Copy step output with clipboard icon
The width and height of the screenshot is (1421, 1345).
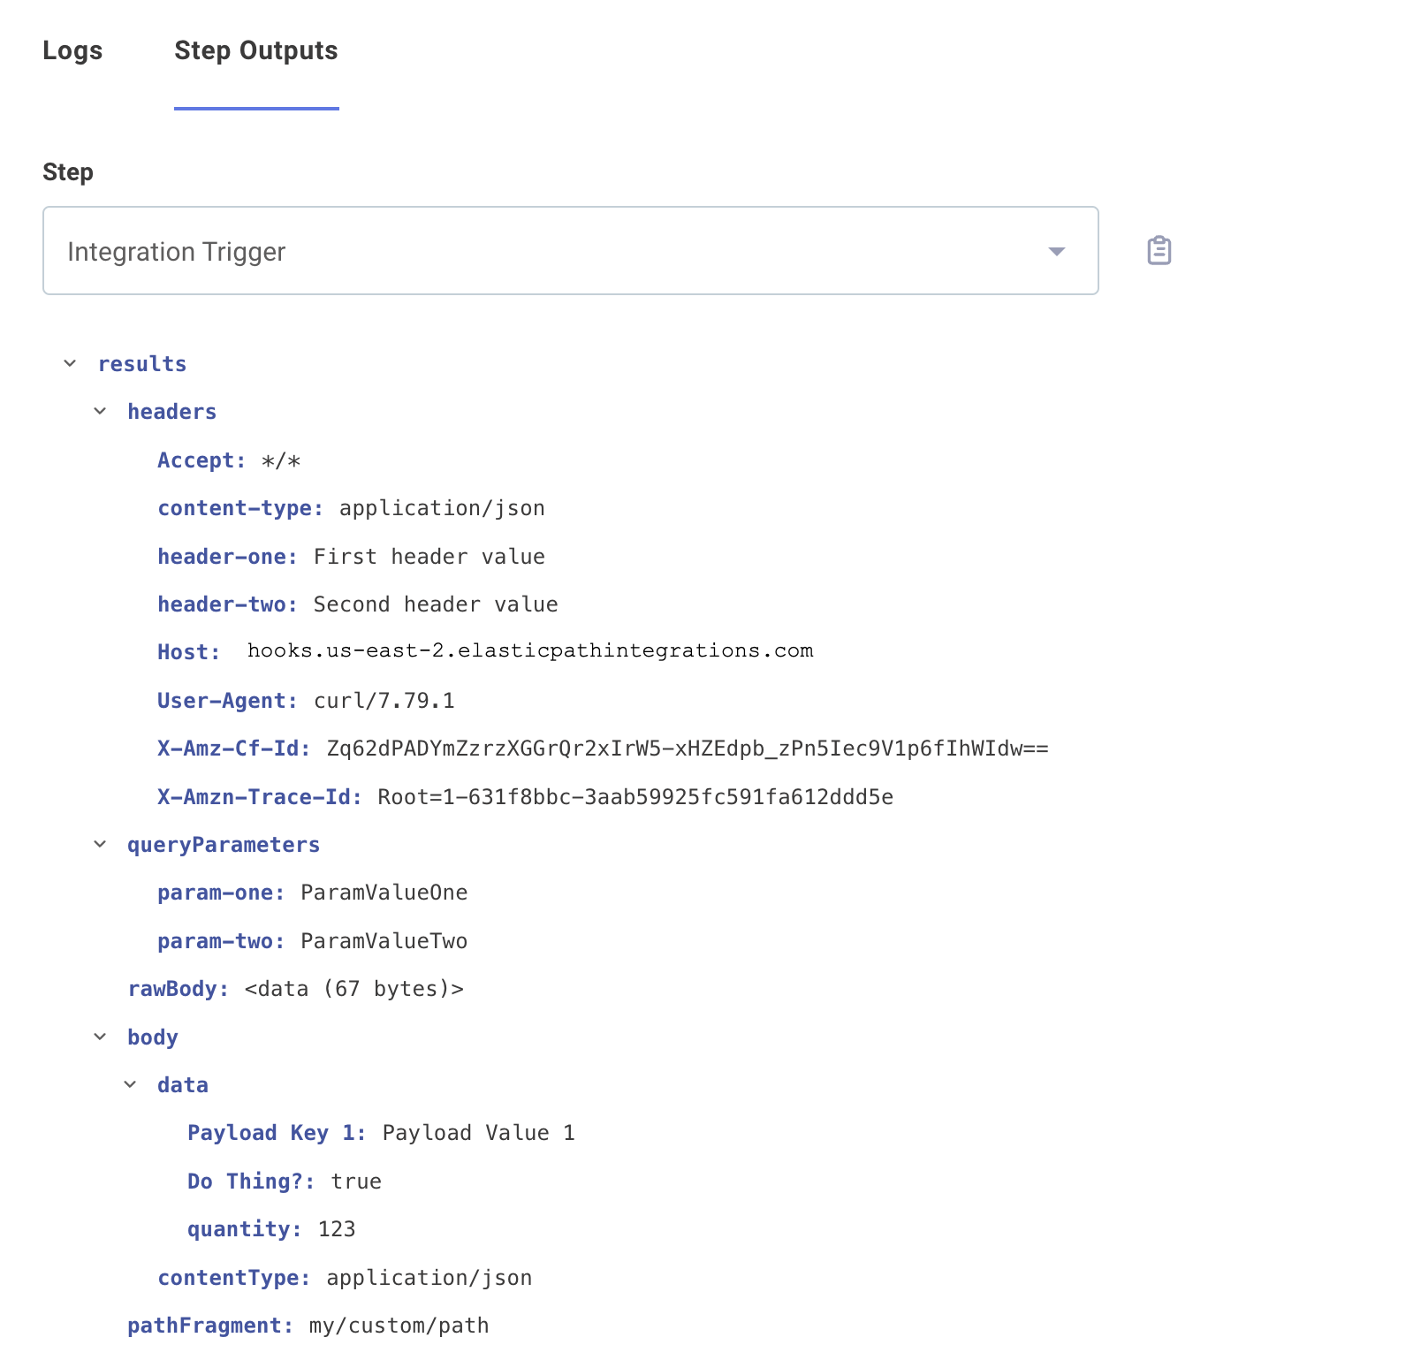(1159, 251)
